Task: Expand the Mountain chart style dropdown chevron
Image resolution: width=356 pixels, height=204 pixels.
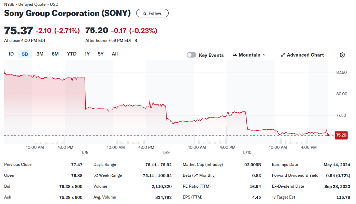Action: coord(264,55)
